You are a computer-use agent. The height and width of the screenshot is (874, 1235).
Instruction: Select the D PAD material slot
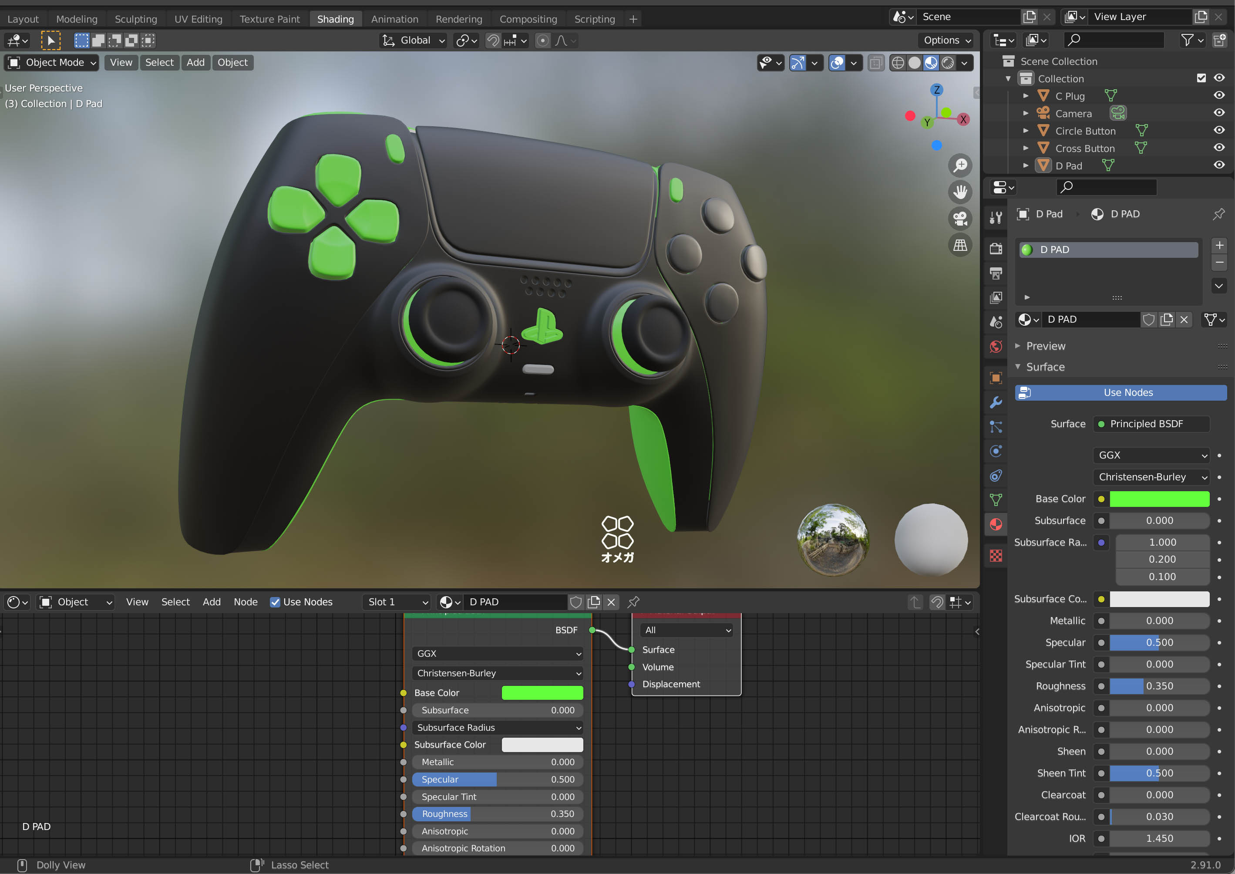(1108, 250)
